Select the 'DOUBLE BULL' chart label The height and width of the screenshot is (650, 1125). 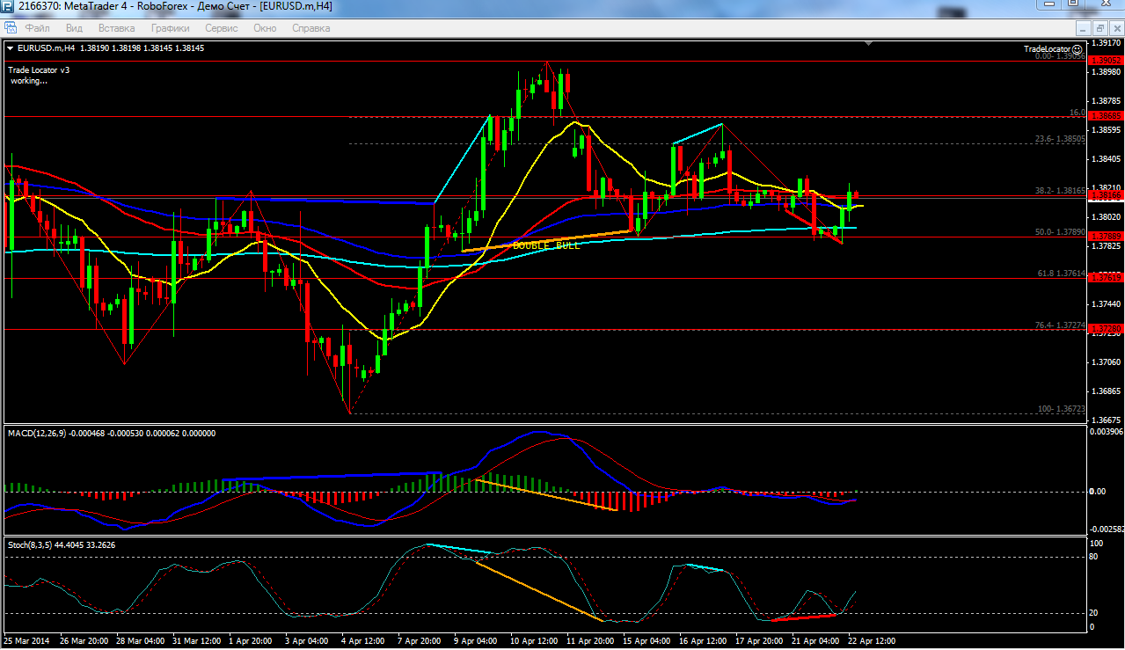point(546,246)
